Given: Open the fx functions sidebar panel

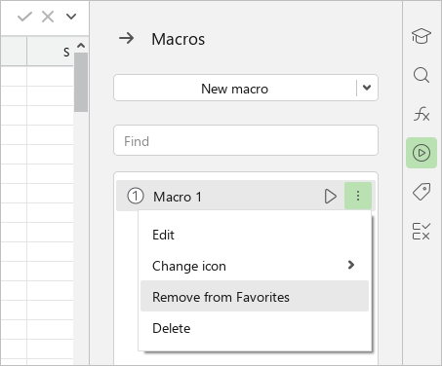Looking at the screenshot, I should [x=422, y=114].
